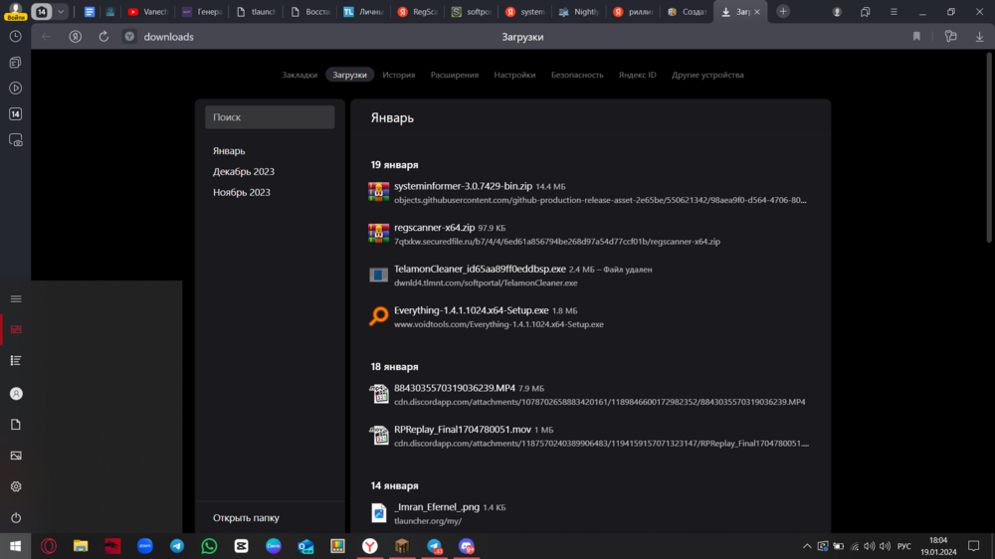Select the Загрузки section tab
Screen dimensions: 995x559
[x=349, y=75]
